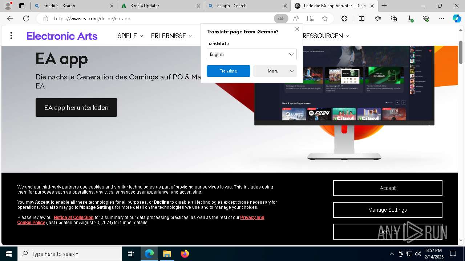The image size is (465, 261).
Task: Open the notification center icon
Action: (453, 254)
